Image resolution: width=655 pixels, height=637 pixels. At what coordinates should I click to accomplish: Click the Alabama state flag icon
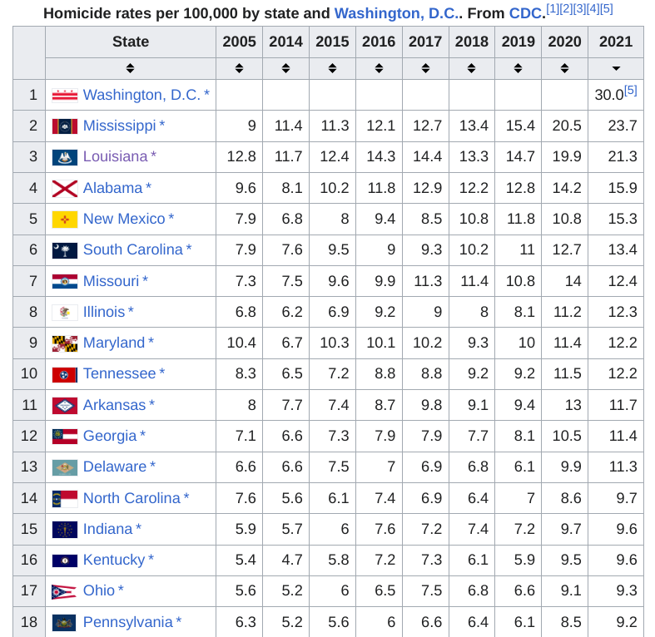[65, 189]
